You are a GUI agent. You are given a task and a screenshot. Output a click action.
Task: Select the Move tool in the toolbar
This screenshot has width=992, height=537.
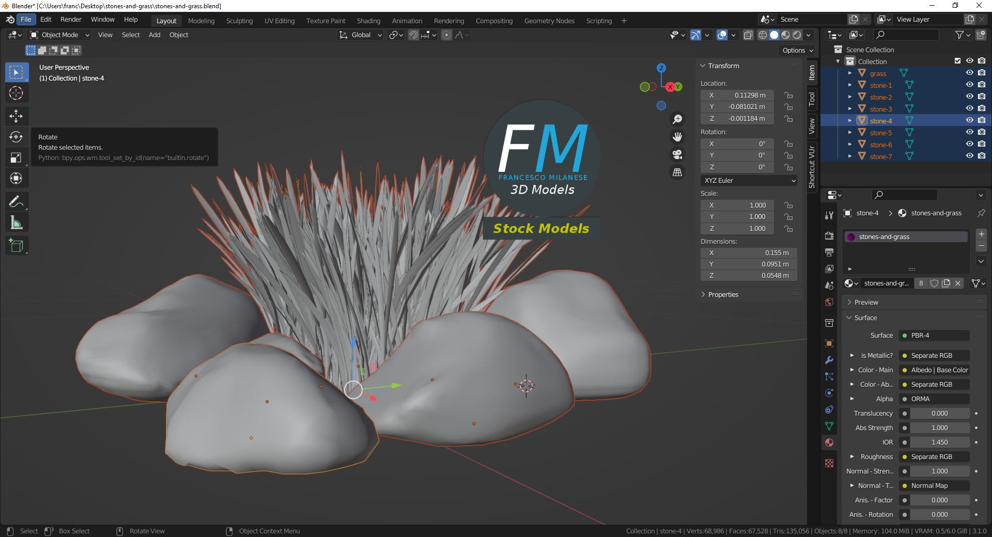click(x=16, y=116)
